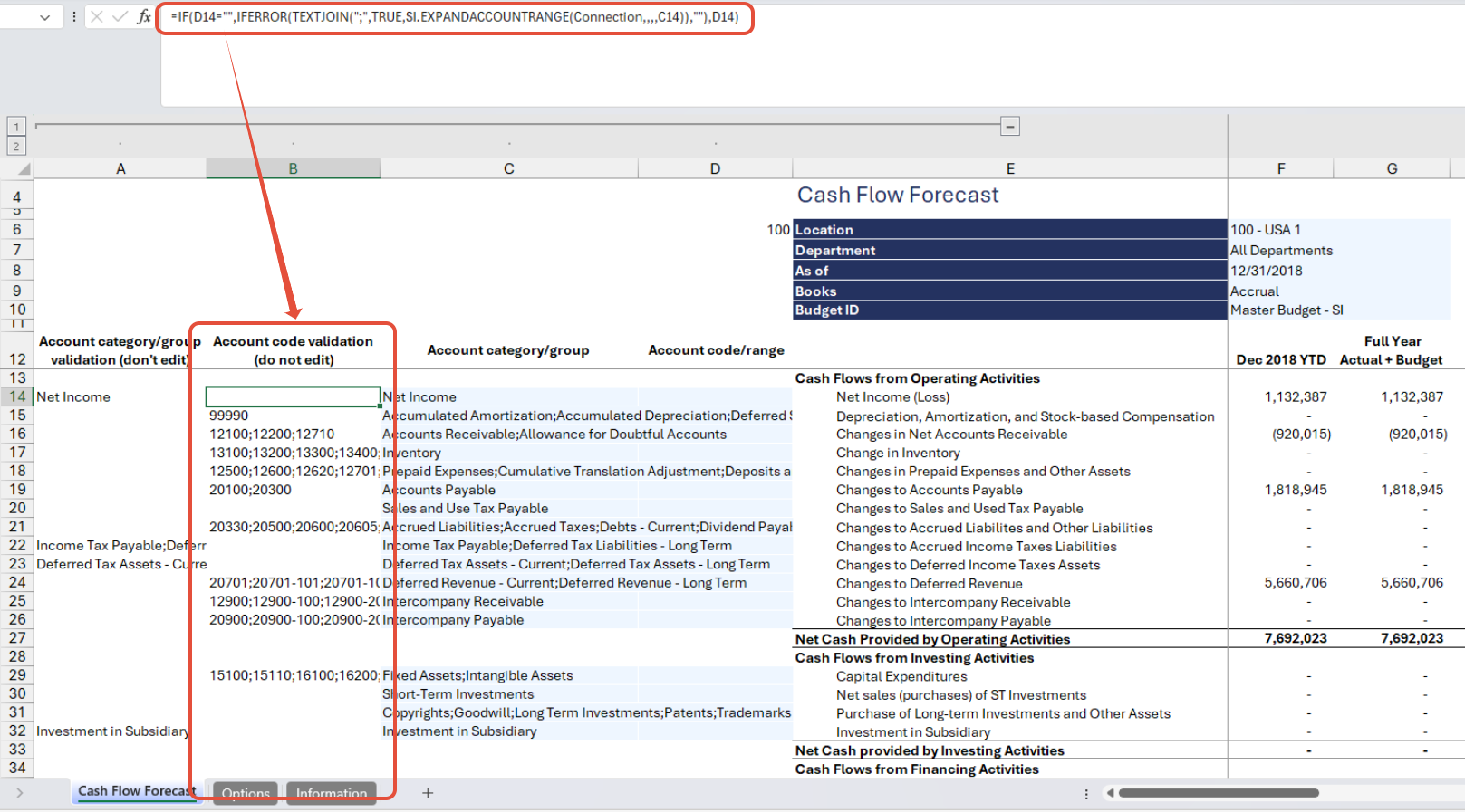
Task: Select column D header
Action: pos(716,168)
